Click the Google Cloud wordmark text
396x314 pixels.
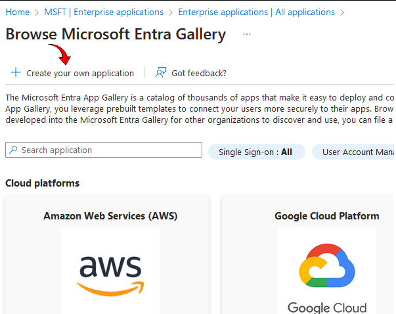pyautogui.click(x=327, y=307)
